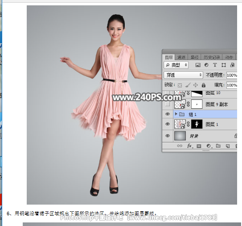Click chain link icon on 图层 10
The image size is (242, 226).
[x=188, y=93]
